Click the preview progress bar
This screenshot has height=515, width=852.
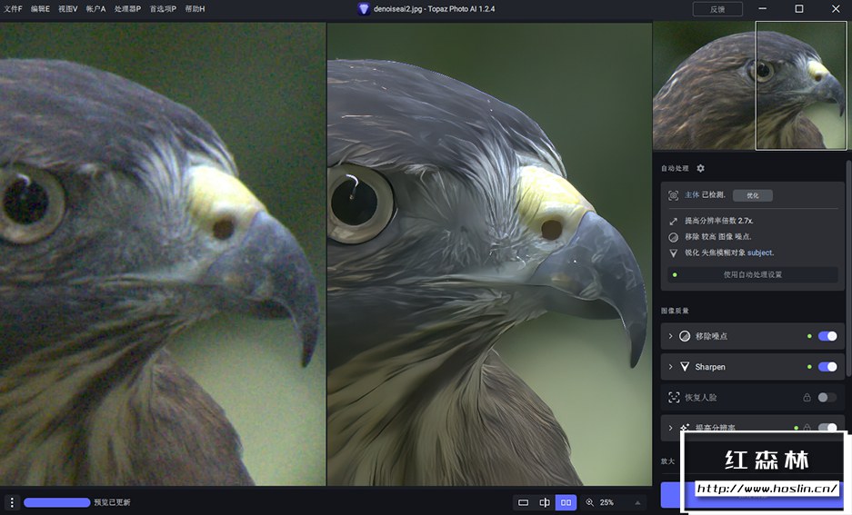57,502
